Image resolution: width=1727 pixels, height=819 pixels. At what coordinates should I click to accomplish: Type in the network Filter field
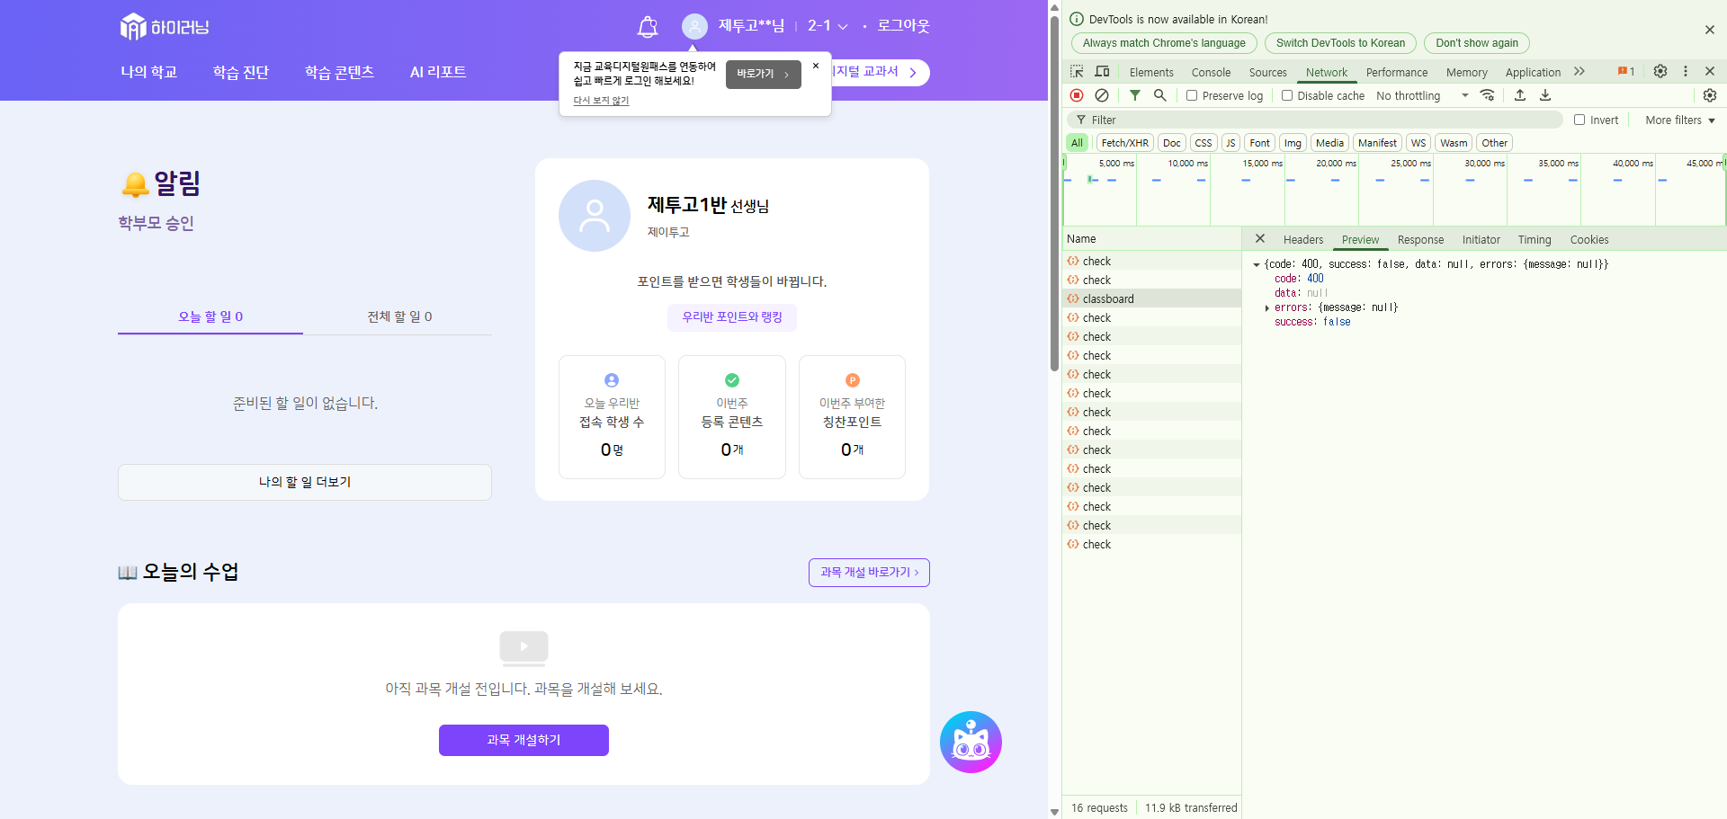click(1322, 120)
